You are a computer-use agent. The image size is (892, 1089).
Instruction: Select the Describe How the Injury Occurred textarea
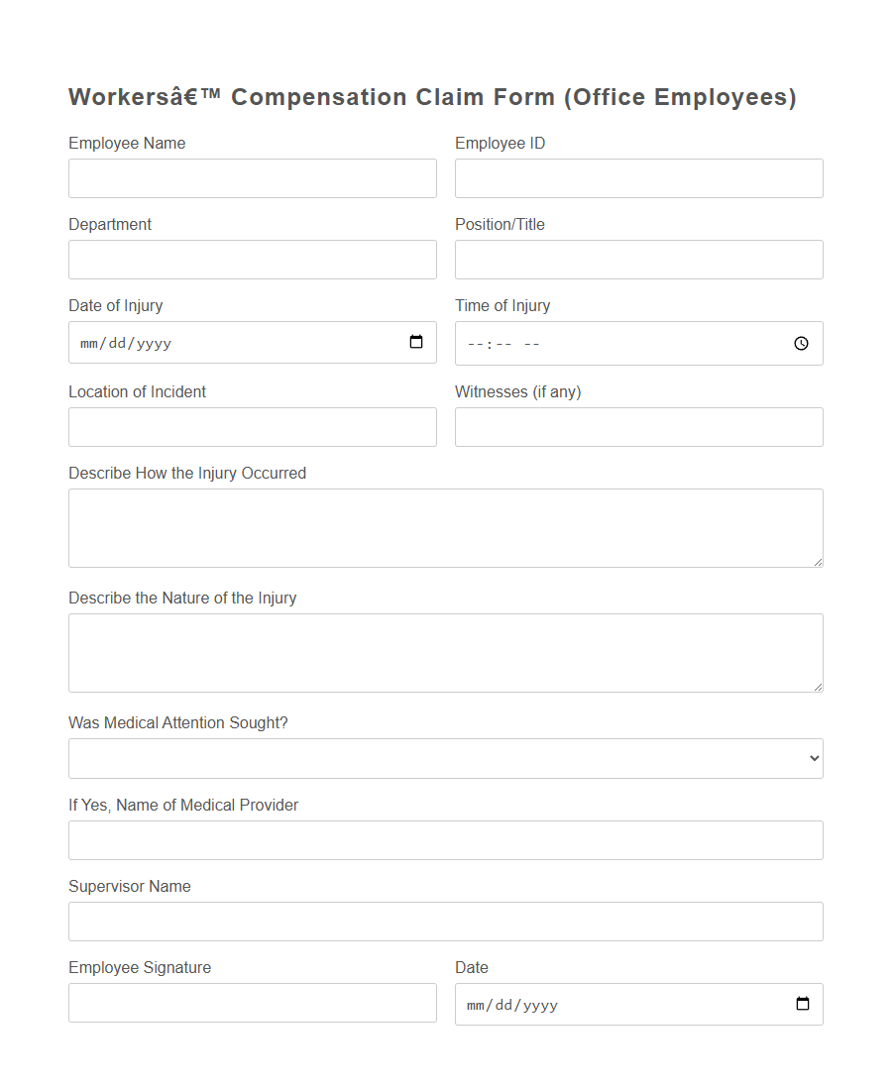click(445, 527)
